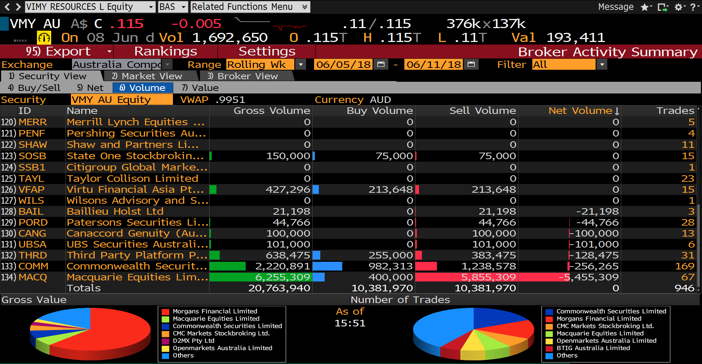The height and width of the screenshot is (364, 702).
Task: Select the Buy/Sell sub-view
Action: point(34,88)
